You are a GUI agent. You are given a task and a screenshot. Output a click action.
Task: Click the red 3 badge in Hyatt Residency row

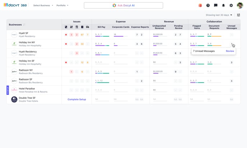[77, 53]
